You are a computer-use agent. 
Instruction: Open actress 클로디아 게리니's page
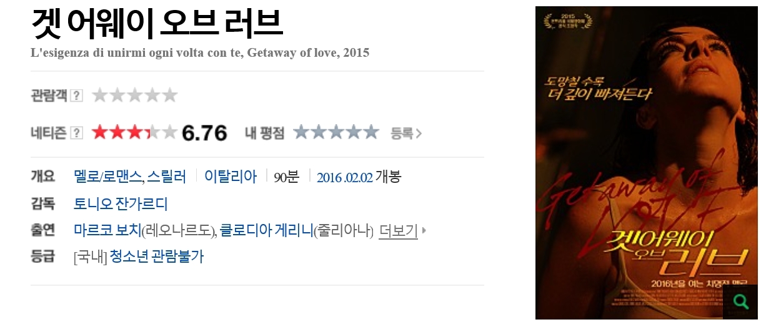tap(266, 231)
